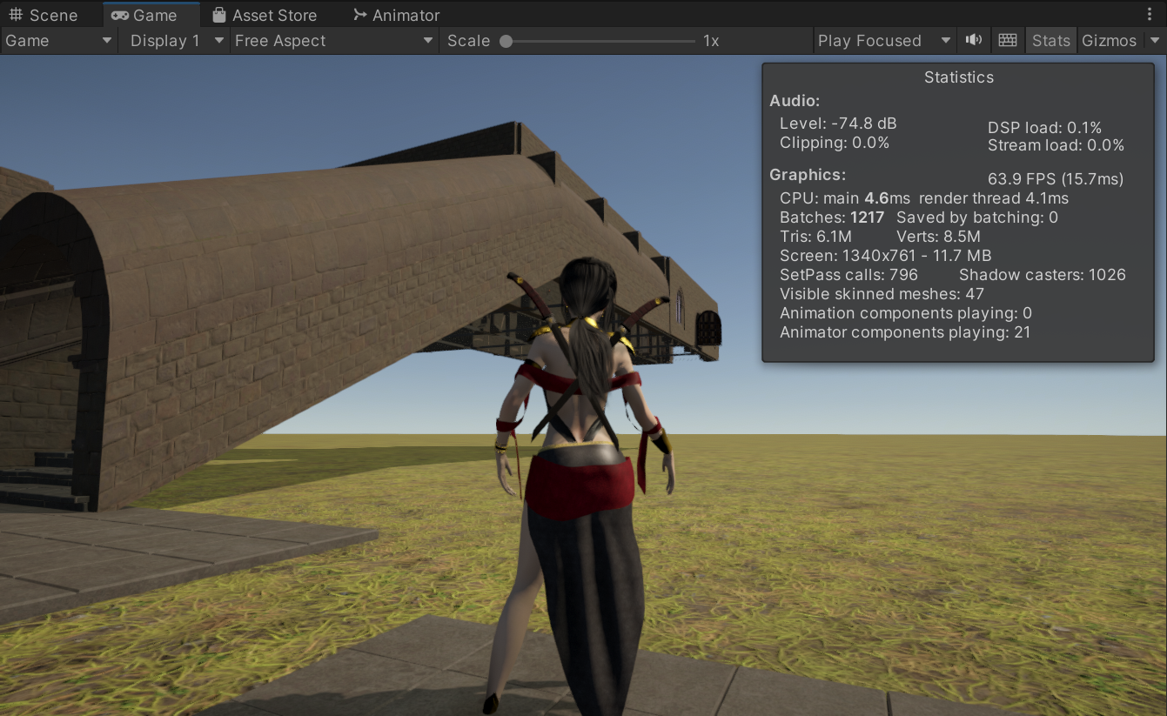Toggle the mute audio speaker icon
The width and height of the screenshot is (1167, 716).
click(x=974, y=40)
